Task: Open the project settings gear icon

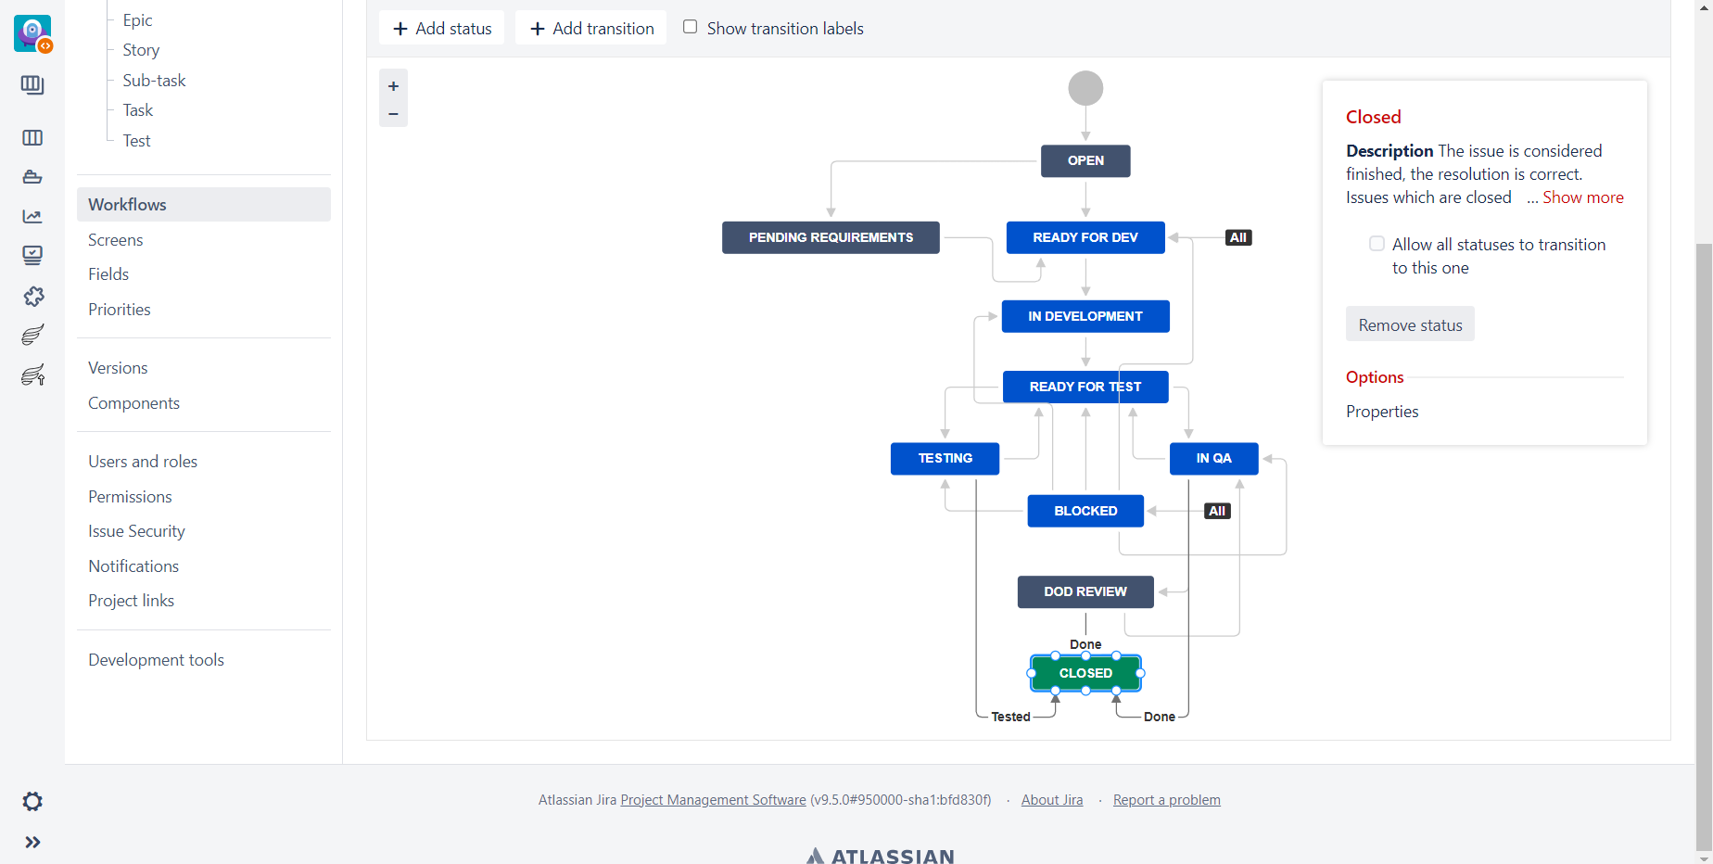Action: [32, 801]
